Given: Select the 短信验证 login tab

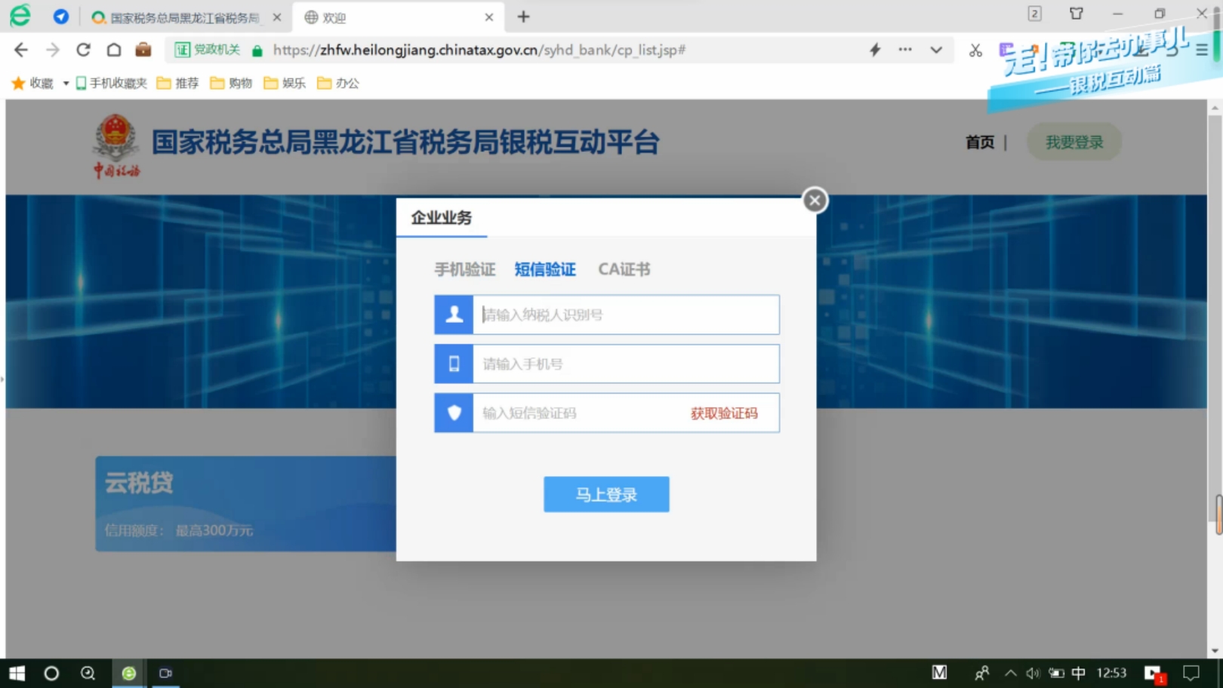Looking at the screenshot, I should [545, 269].
